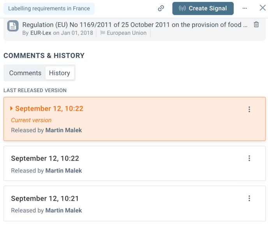Open the top-bar three-dot more menu

coord(245,8)
